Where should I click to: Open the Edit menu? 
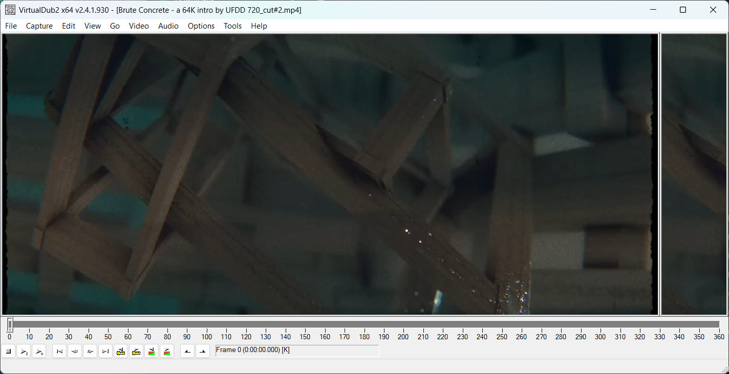[69, 26]
